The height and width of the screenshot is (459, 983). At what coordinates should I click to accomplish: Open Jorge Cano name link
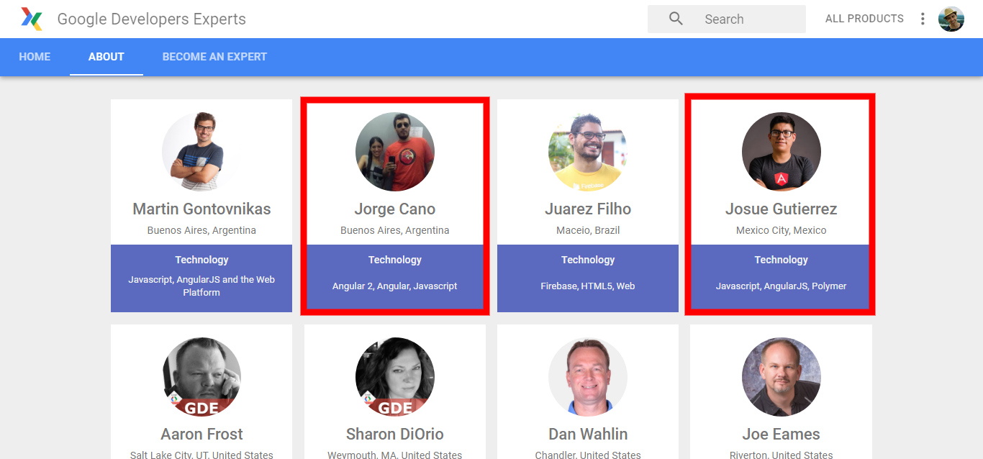(395, 209)
